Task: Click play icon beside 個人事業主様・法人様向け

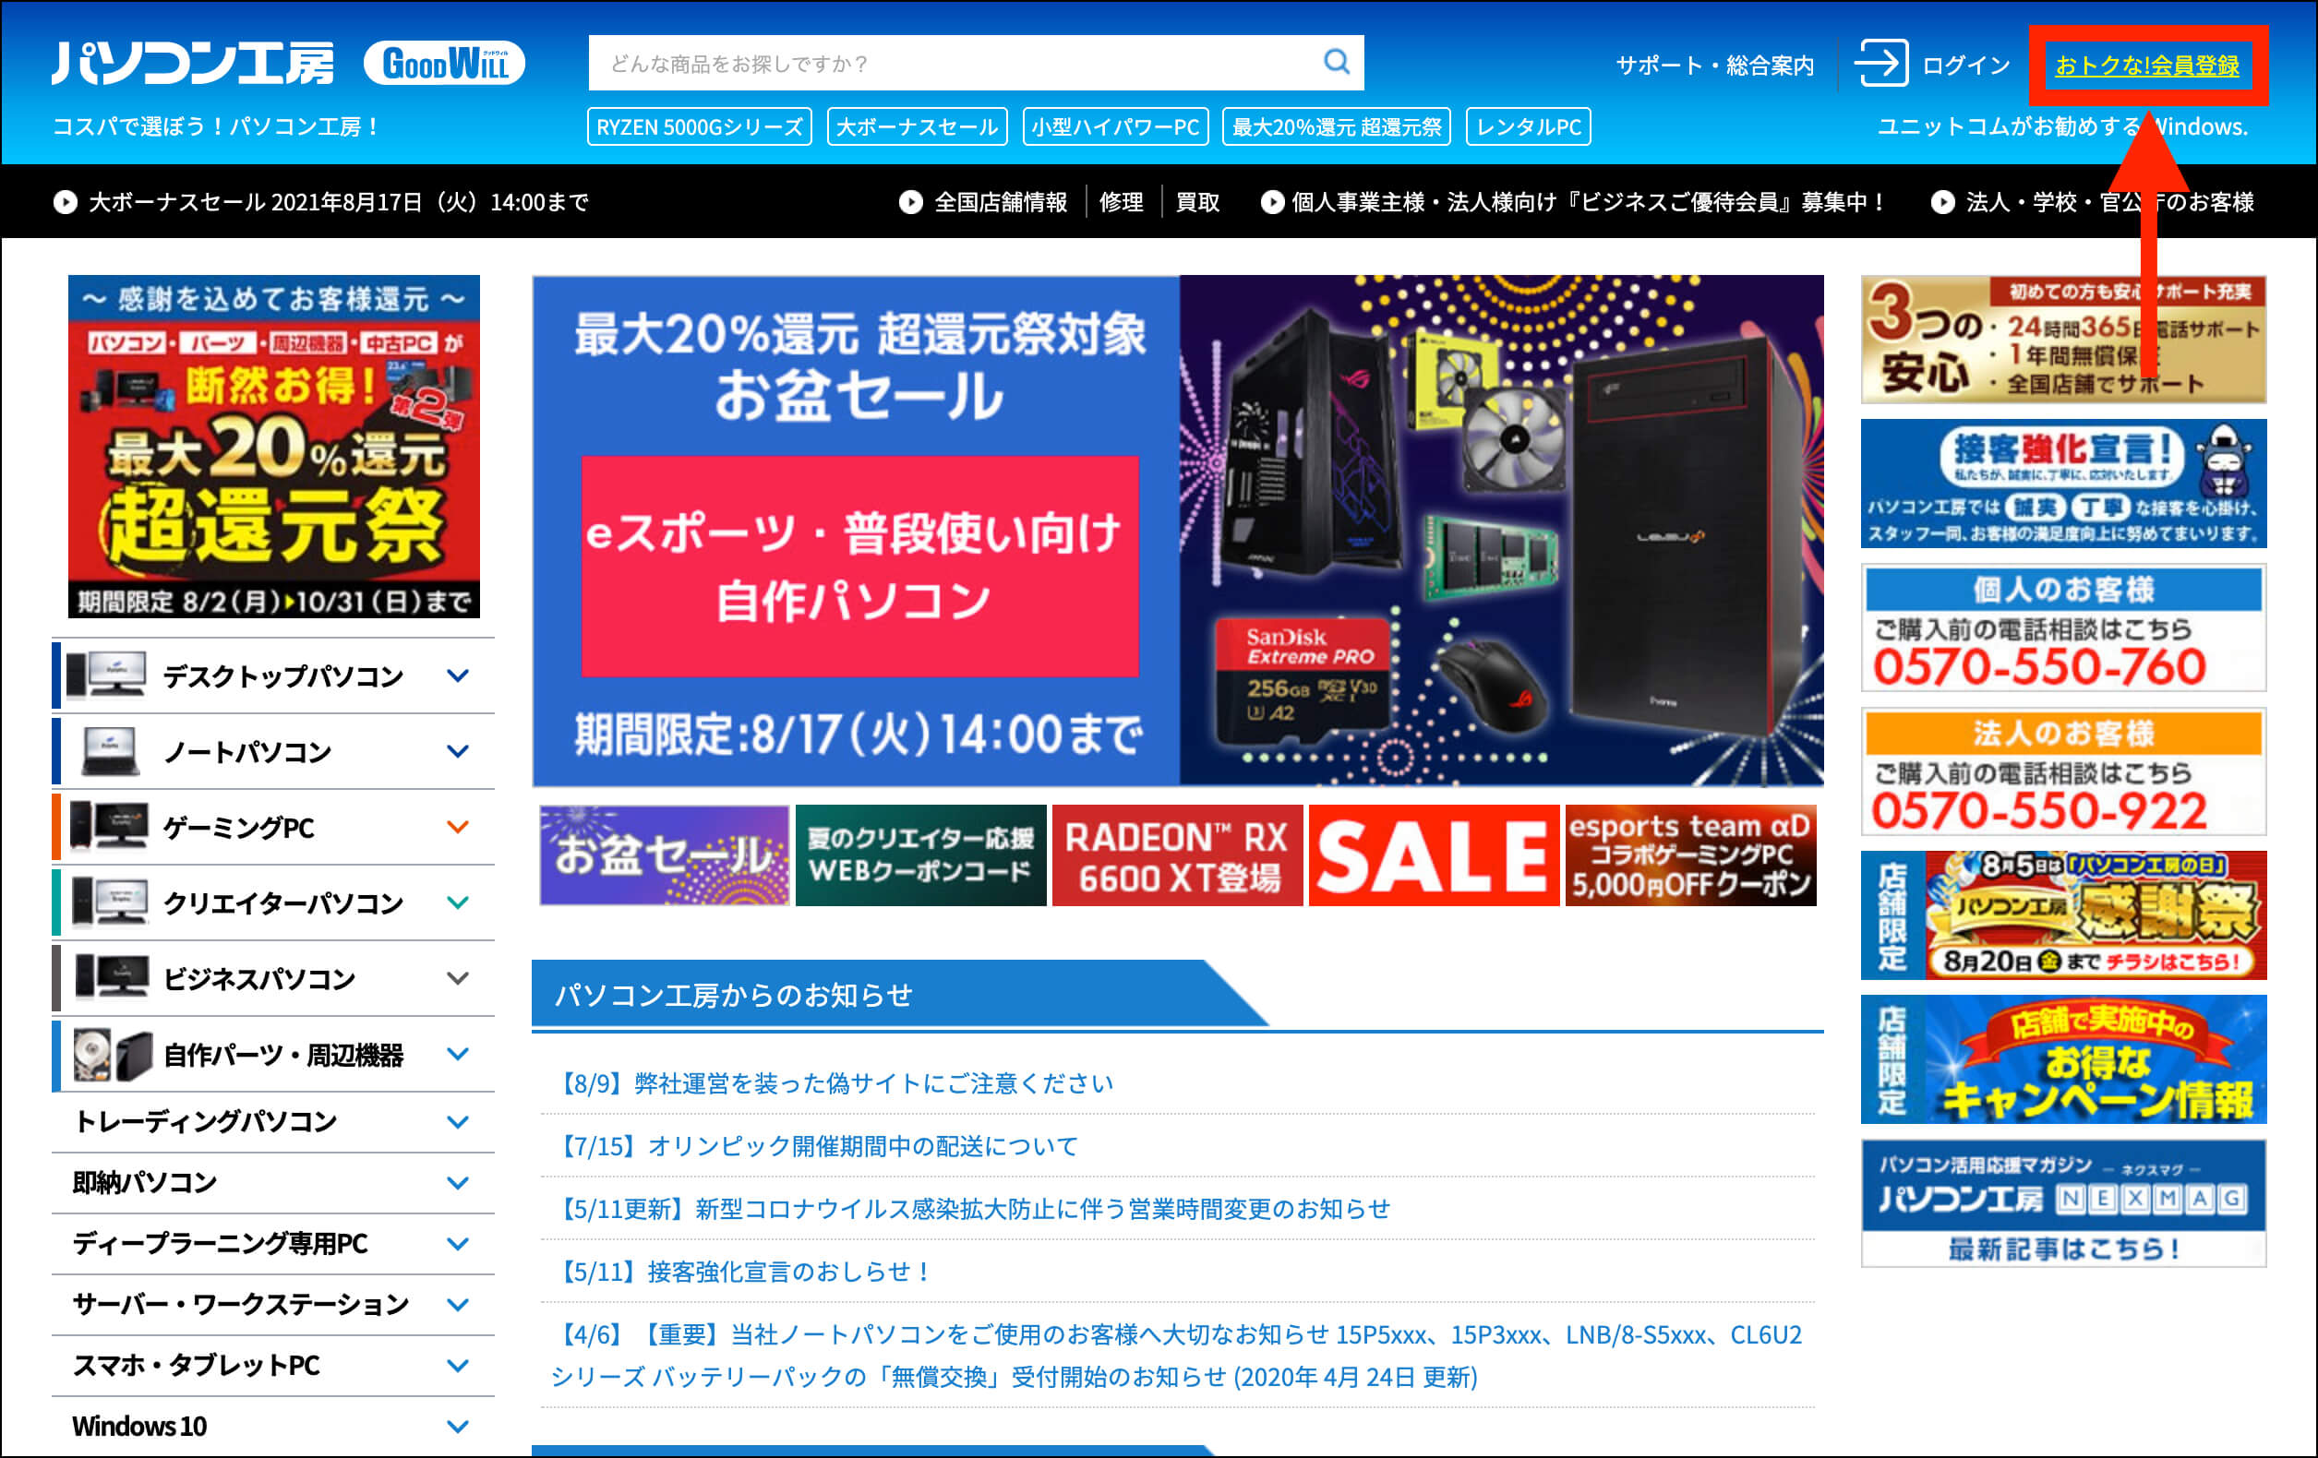Action: [x=1273, y=202]
